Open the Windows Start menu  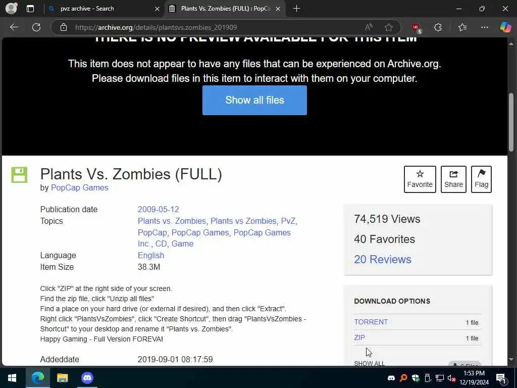(12, 378)
